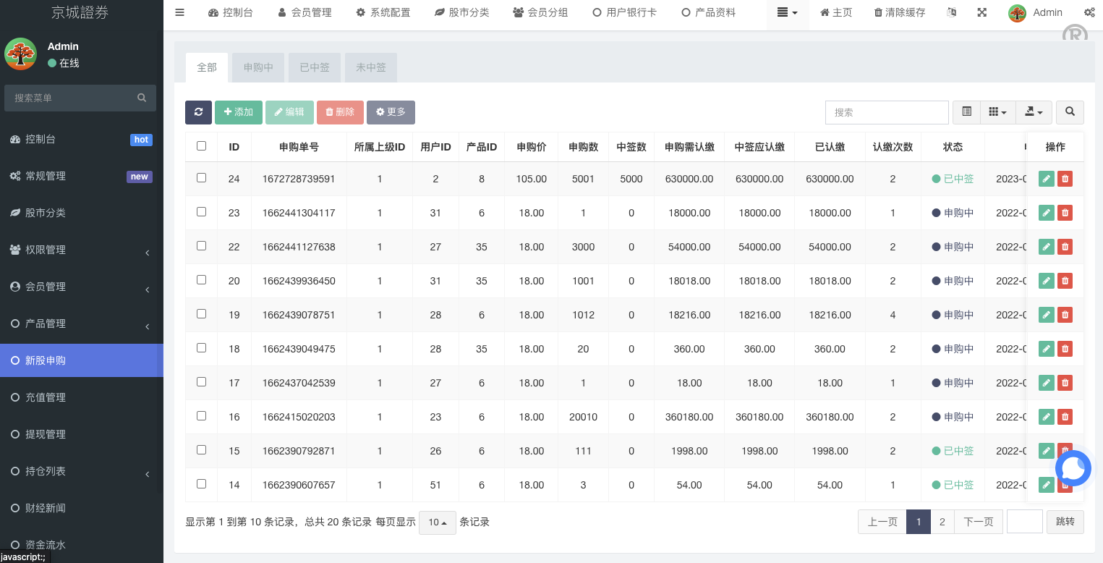1103x563 pixels.
Task: Click the edit pencil icon for row ID 24
Action: (x=1046, y=179)
